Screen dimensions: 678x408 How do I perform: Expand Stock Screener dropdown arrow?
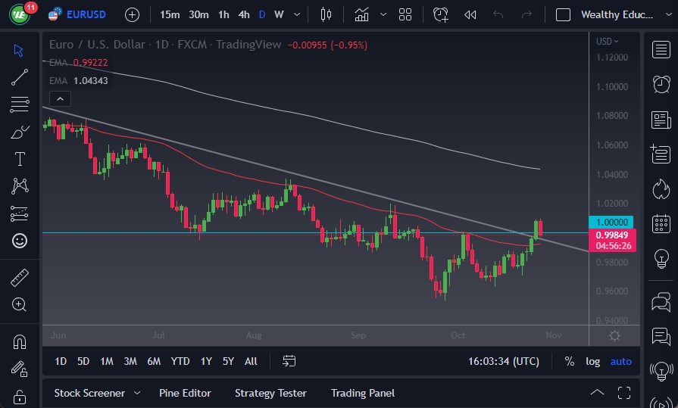(x=137, y=393)
